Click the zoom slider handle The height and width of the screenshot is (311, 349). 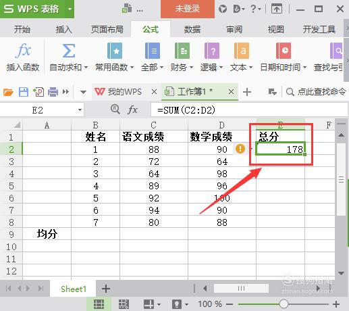(x=284, y=304)
